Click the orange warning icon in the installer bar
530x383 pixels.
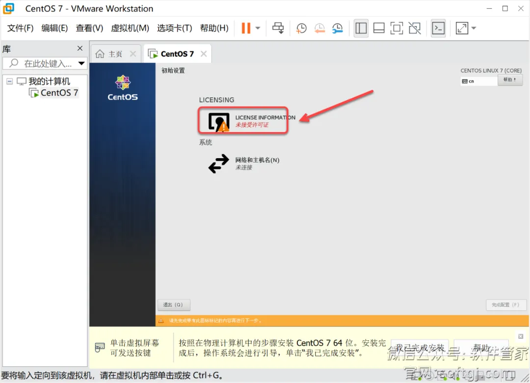click(x=161, y=321)
